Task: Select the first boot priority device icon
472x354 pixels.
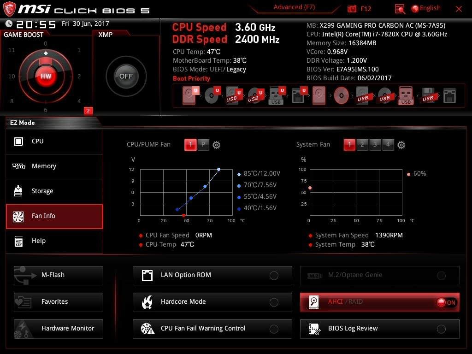Action: click(x=190, y=96)
